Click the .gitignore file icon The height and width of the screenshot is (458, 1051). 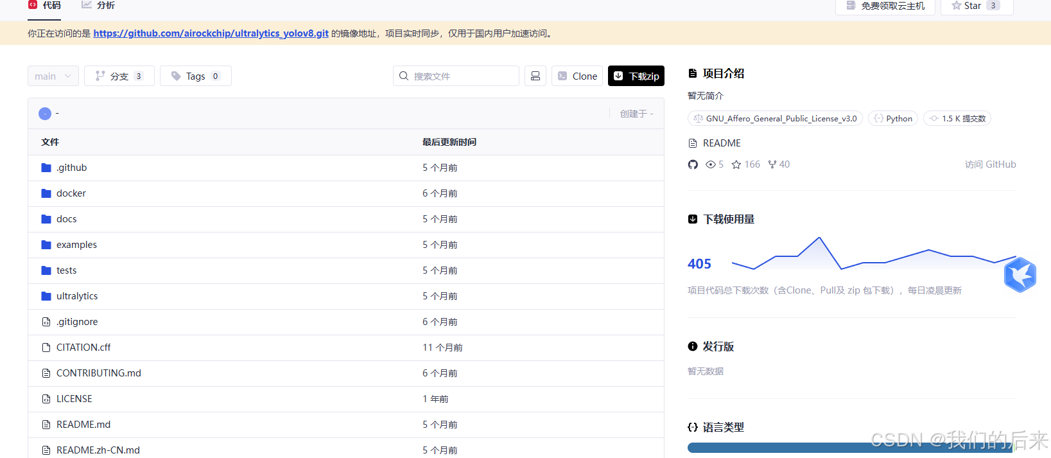pyautogui.click(x=46, y=322)
